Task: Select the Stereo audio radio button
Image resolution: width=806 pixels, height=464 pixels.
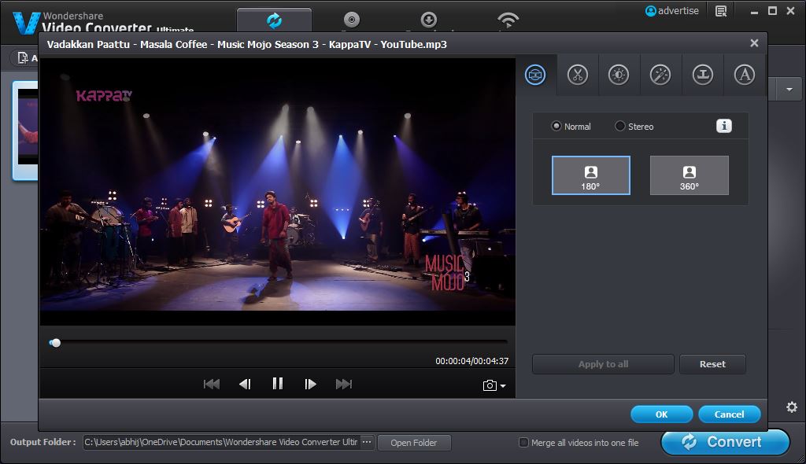Action: (x=620, y=126)
